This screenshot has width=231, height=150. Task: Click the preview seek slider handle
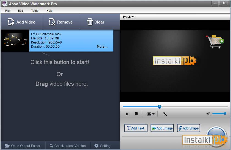pyautogui.click(x=159, y=107)
